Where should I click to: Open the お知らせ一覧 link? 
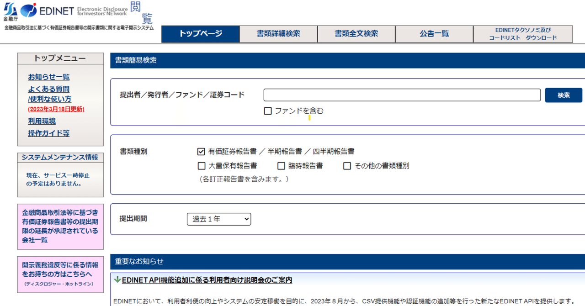48,77
